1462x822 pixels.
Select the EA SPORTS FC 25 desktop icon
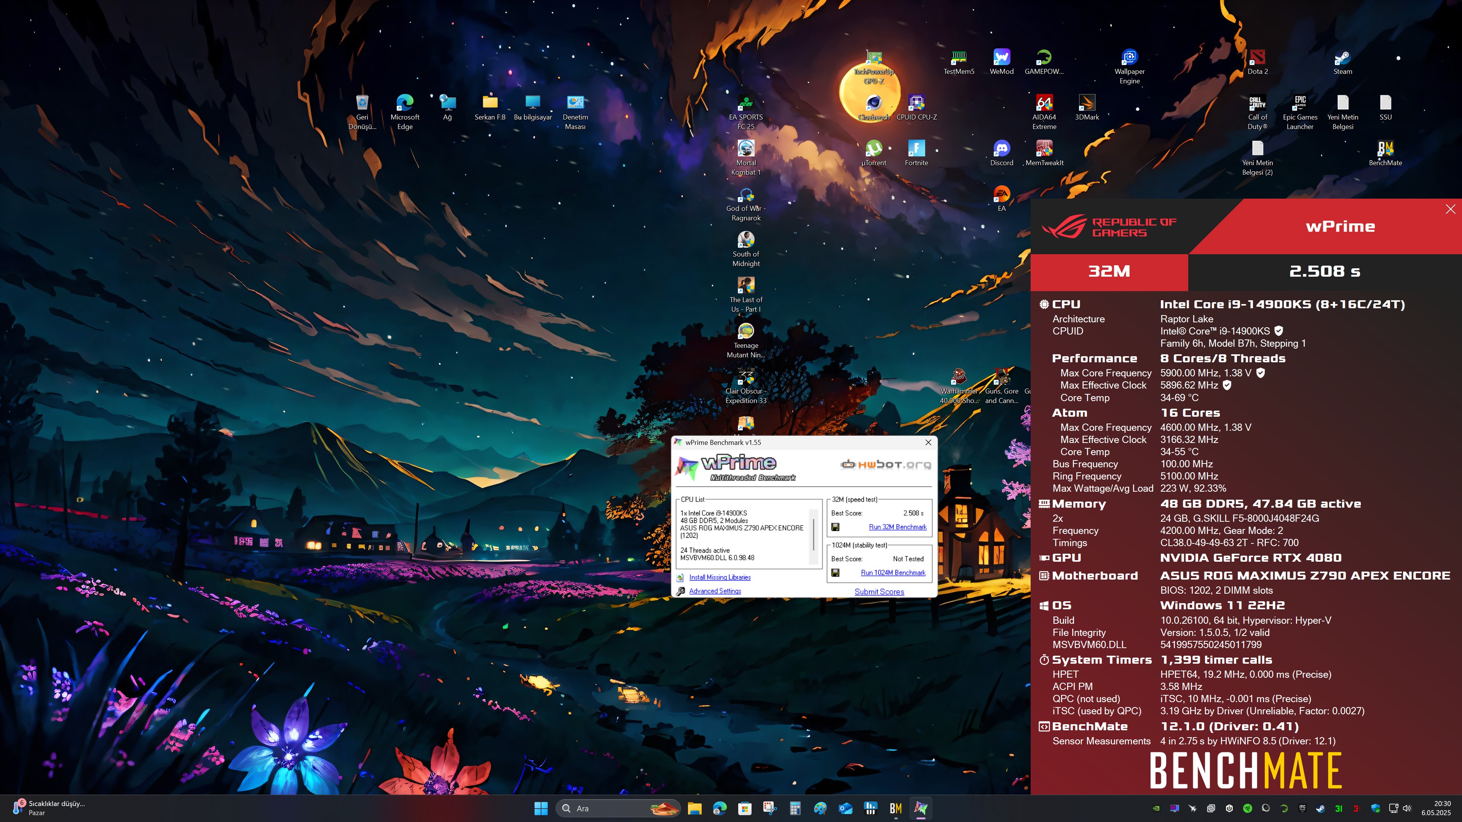[746, 112]
